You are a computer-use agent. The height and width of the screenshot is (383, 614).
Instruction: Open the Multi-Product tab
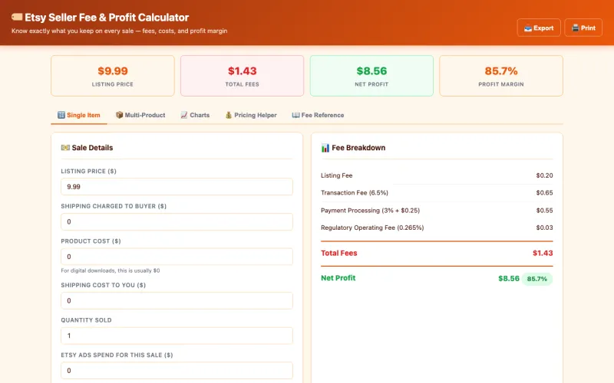coord(140,115)
